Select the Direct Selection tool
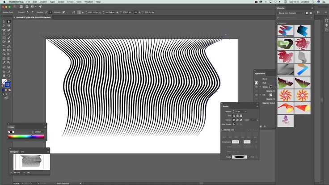The width and height of the screenshot is (329, 185). 8,21
